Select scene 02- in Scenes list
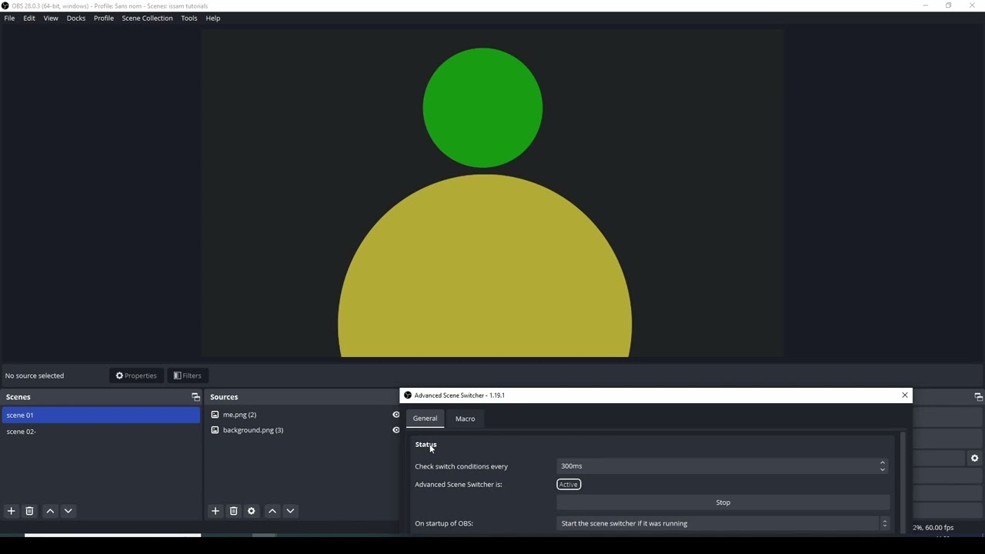Image resolution: width=985 pixels, height=554 pixels. (x=101, y=432)
